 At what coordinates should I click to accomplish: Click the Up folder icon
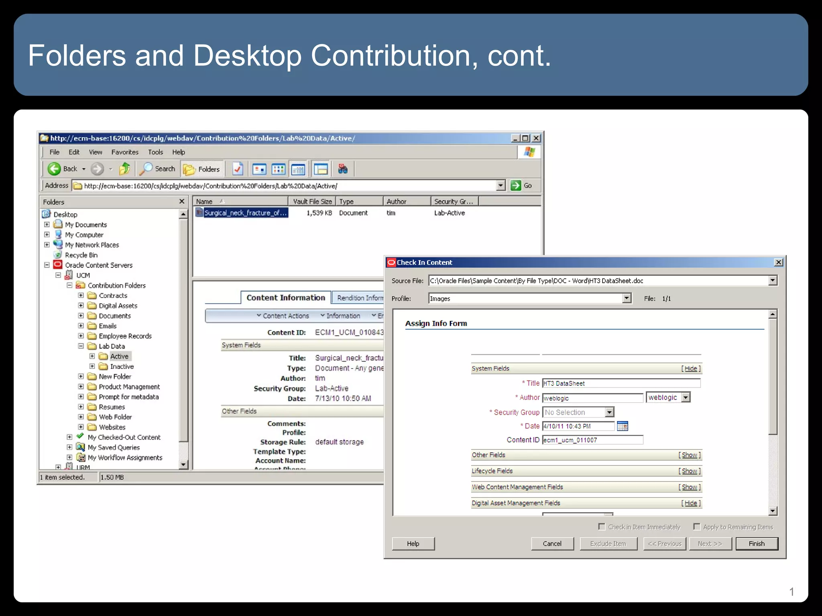tap(125, 169)
